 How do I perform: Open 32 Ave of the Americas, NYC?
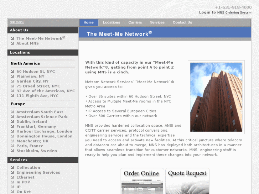click(46, 91)
